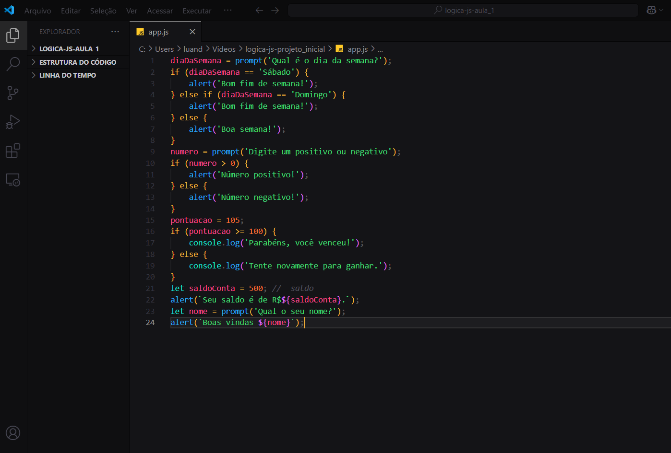671x453 pixels.
Task: Click the logica-js-aula_1 command search box
Action: click(463, 10)
